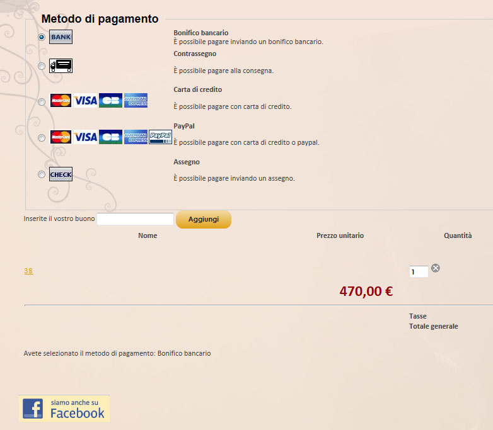Click the Nome column header
Viewport: 493px width, 430px height.
pos(148,235)
